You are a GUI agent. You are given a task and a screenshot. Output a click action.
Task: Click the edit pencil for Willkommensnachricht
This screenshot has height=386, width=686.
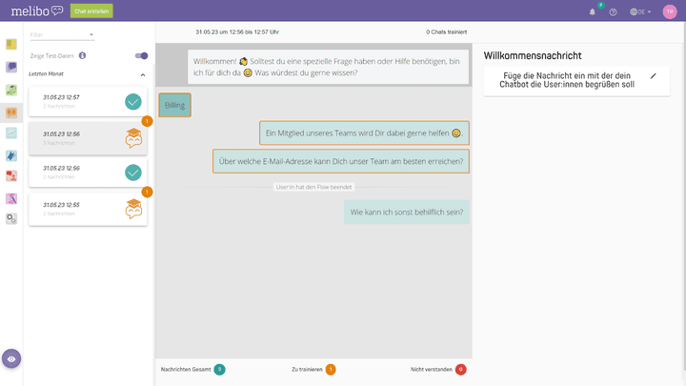(x=653, y=75)
